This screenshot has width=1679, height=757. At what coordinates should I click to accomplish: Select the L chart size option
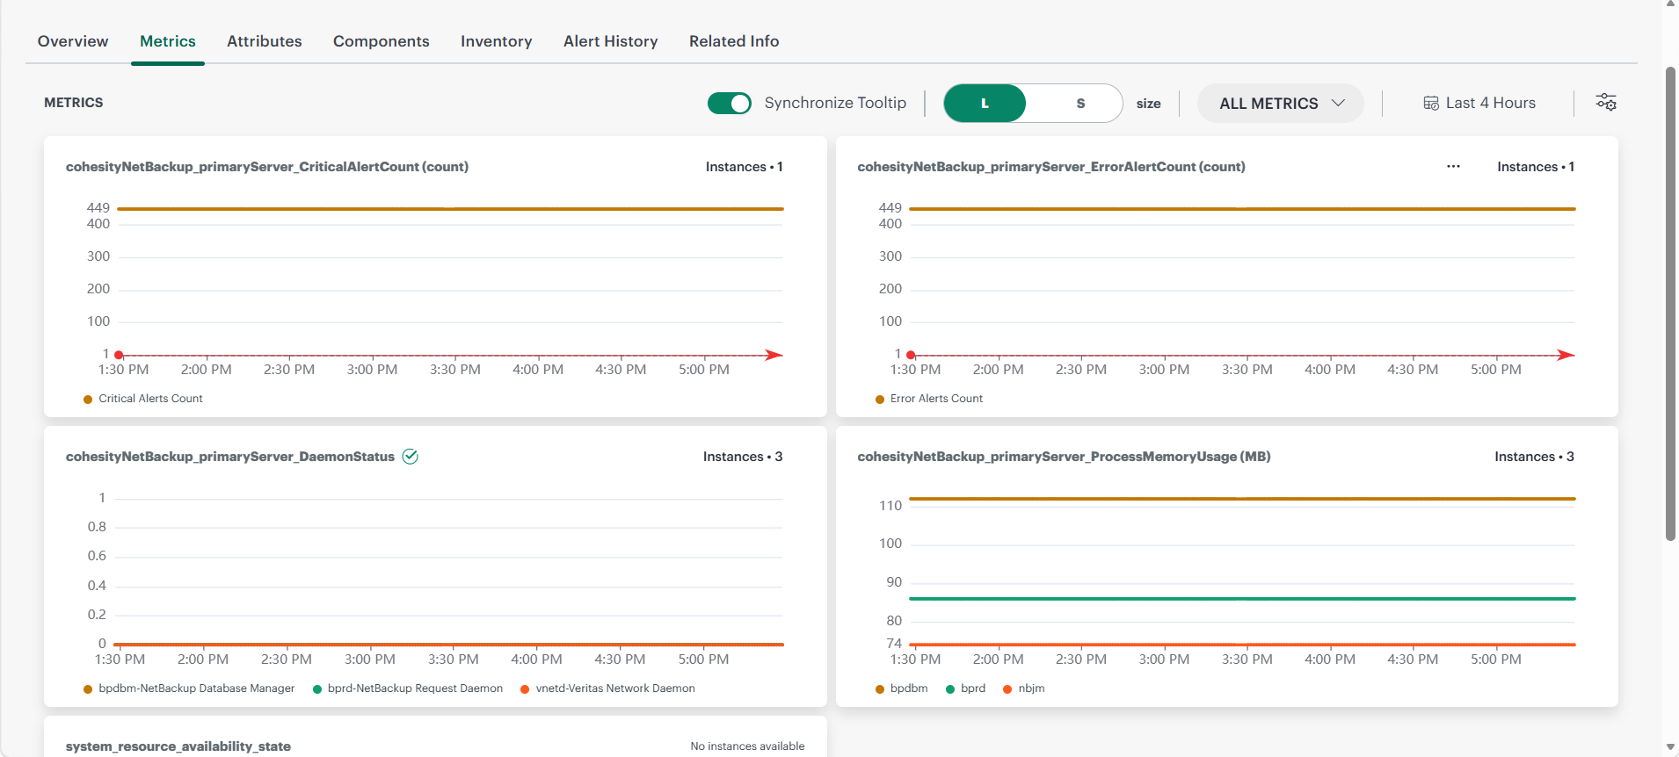[985, 104]
